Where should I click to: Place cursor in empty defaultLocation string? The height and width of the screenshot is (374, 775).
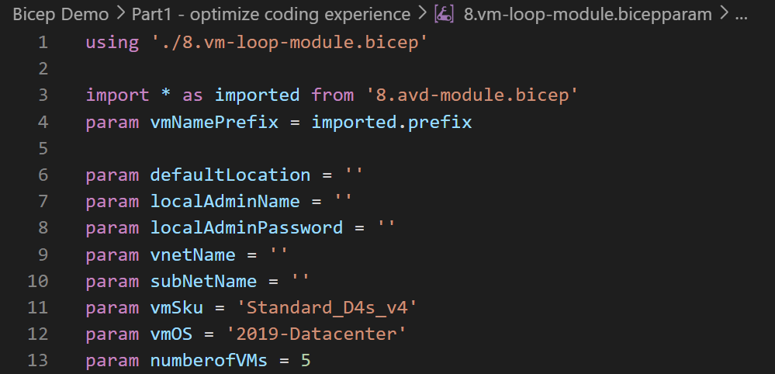pos(354,175)
